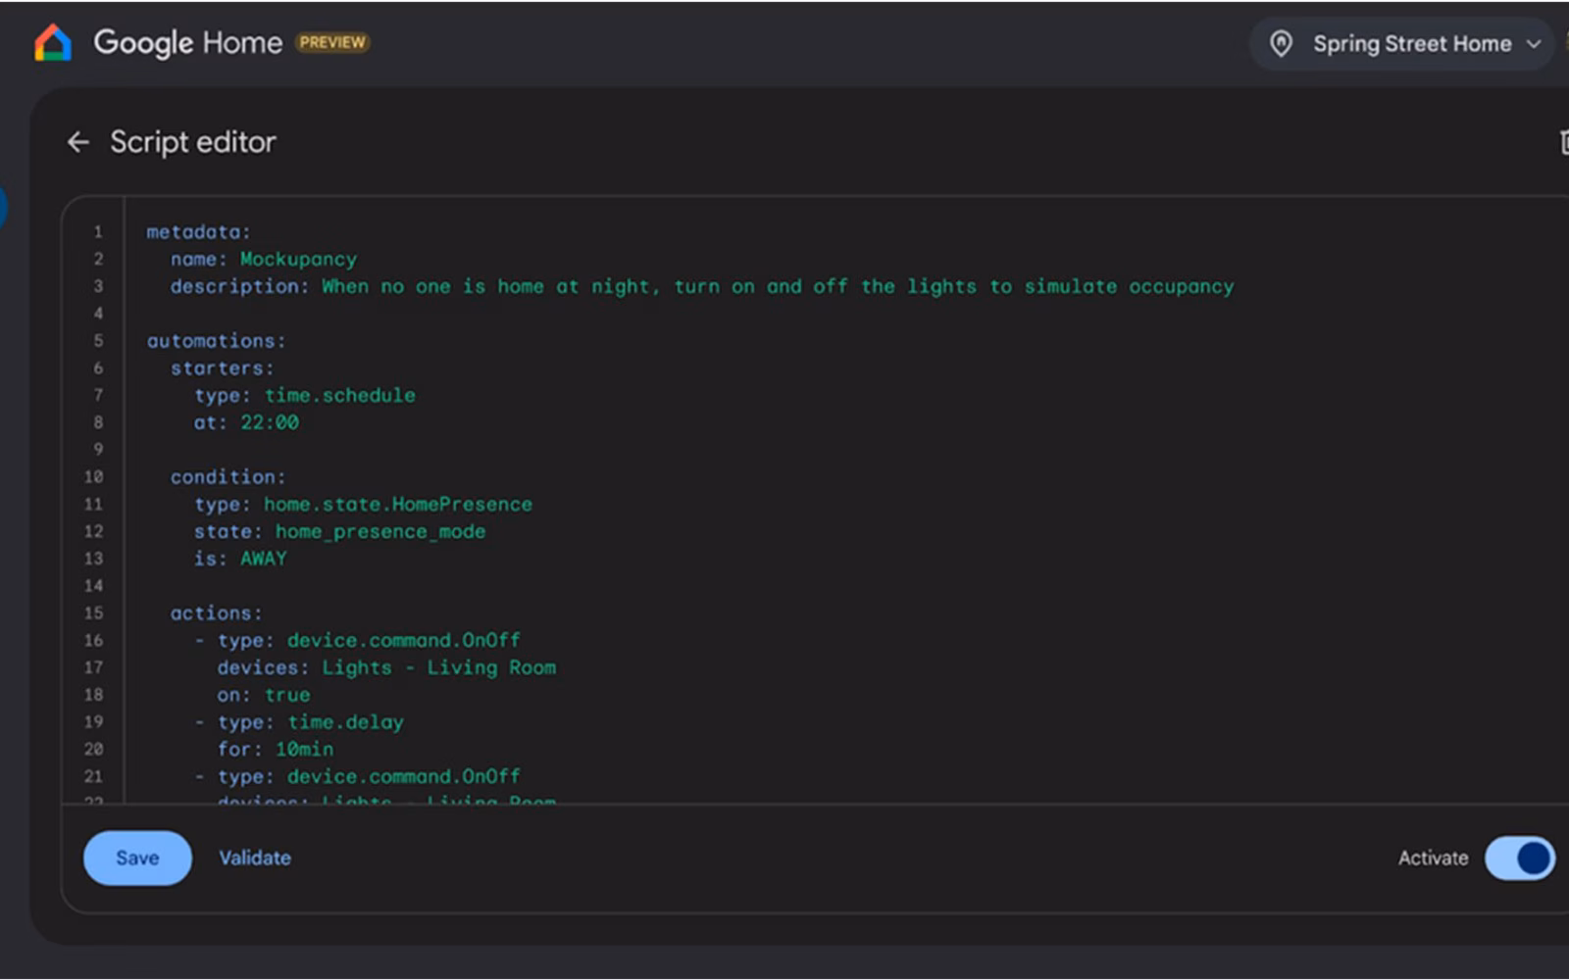This screenshot has height=980, width=1569.
Task: Place cursor on the name: Mockupancy line
Action: [263, 260]
